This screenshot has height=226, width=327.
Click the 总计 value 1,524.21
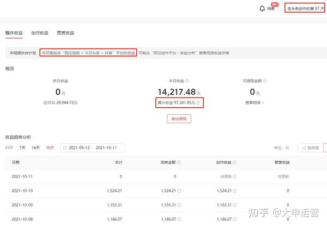tap(114, 191)
